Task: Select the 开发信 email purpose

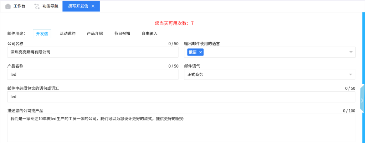Action: (42, 33)
